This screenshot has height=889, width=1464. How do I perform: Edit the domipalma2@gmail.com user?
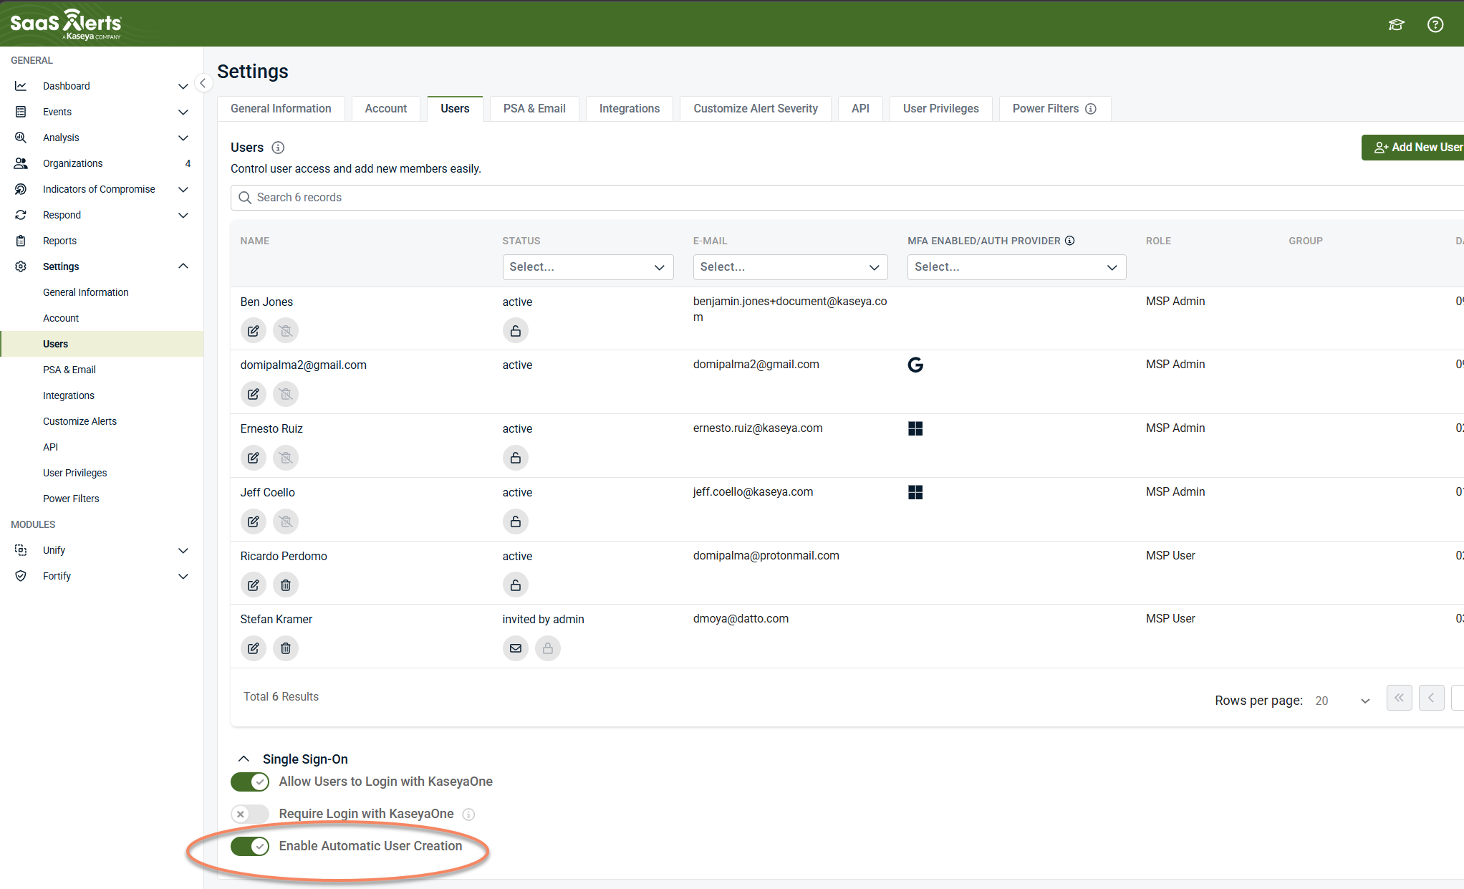tap(254, 394)
